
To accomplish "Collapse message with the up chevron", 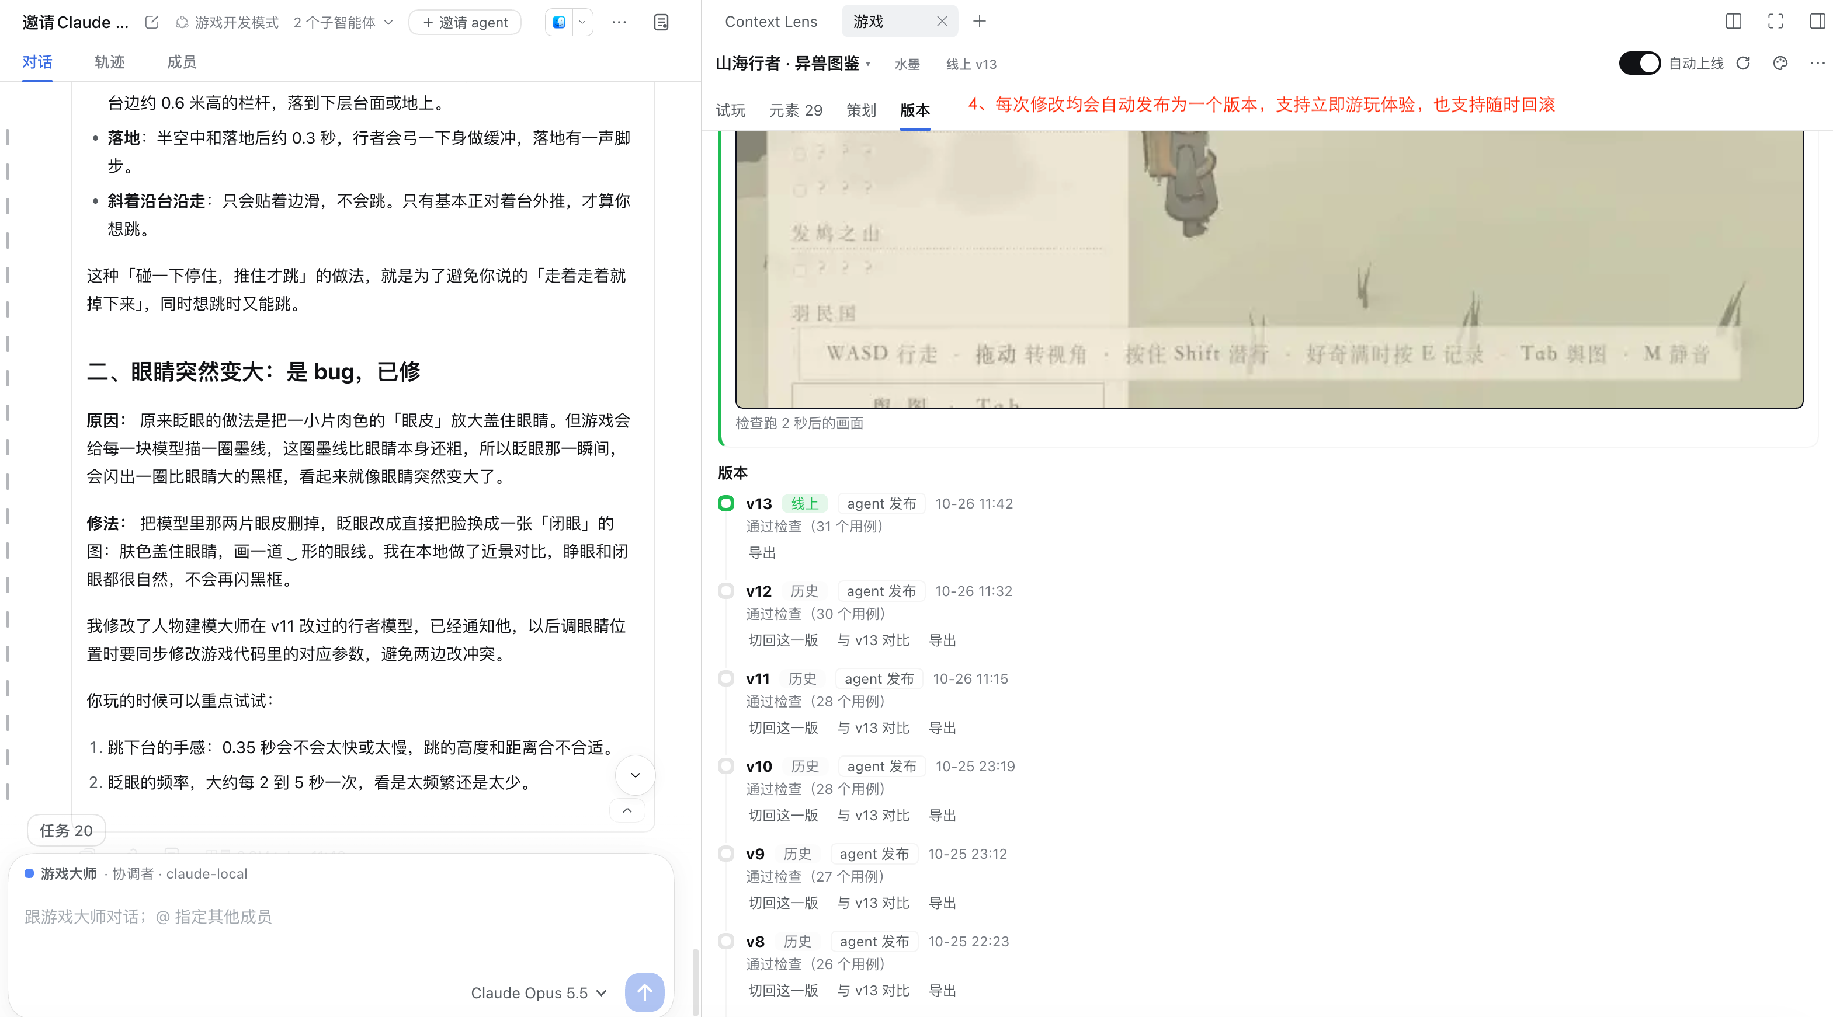I will (x=627, y=810).
